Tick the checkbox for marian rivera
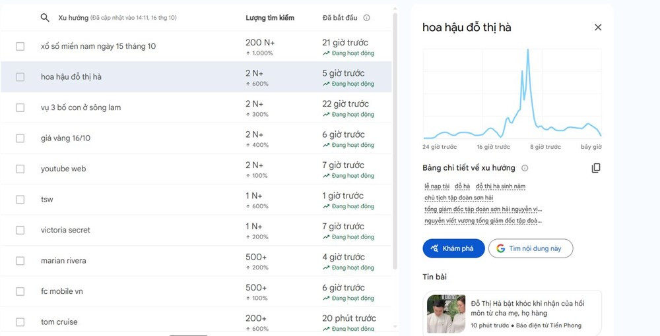This screenshot has height=336, width=660. [20, 261]
